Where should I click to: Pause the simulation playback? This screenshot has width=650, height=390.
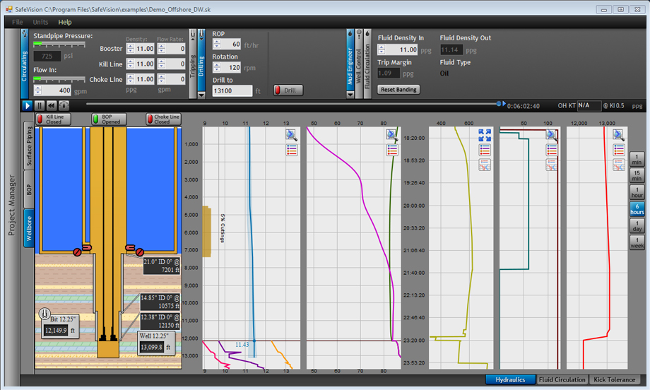[40, 105]
